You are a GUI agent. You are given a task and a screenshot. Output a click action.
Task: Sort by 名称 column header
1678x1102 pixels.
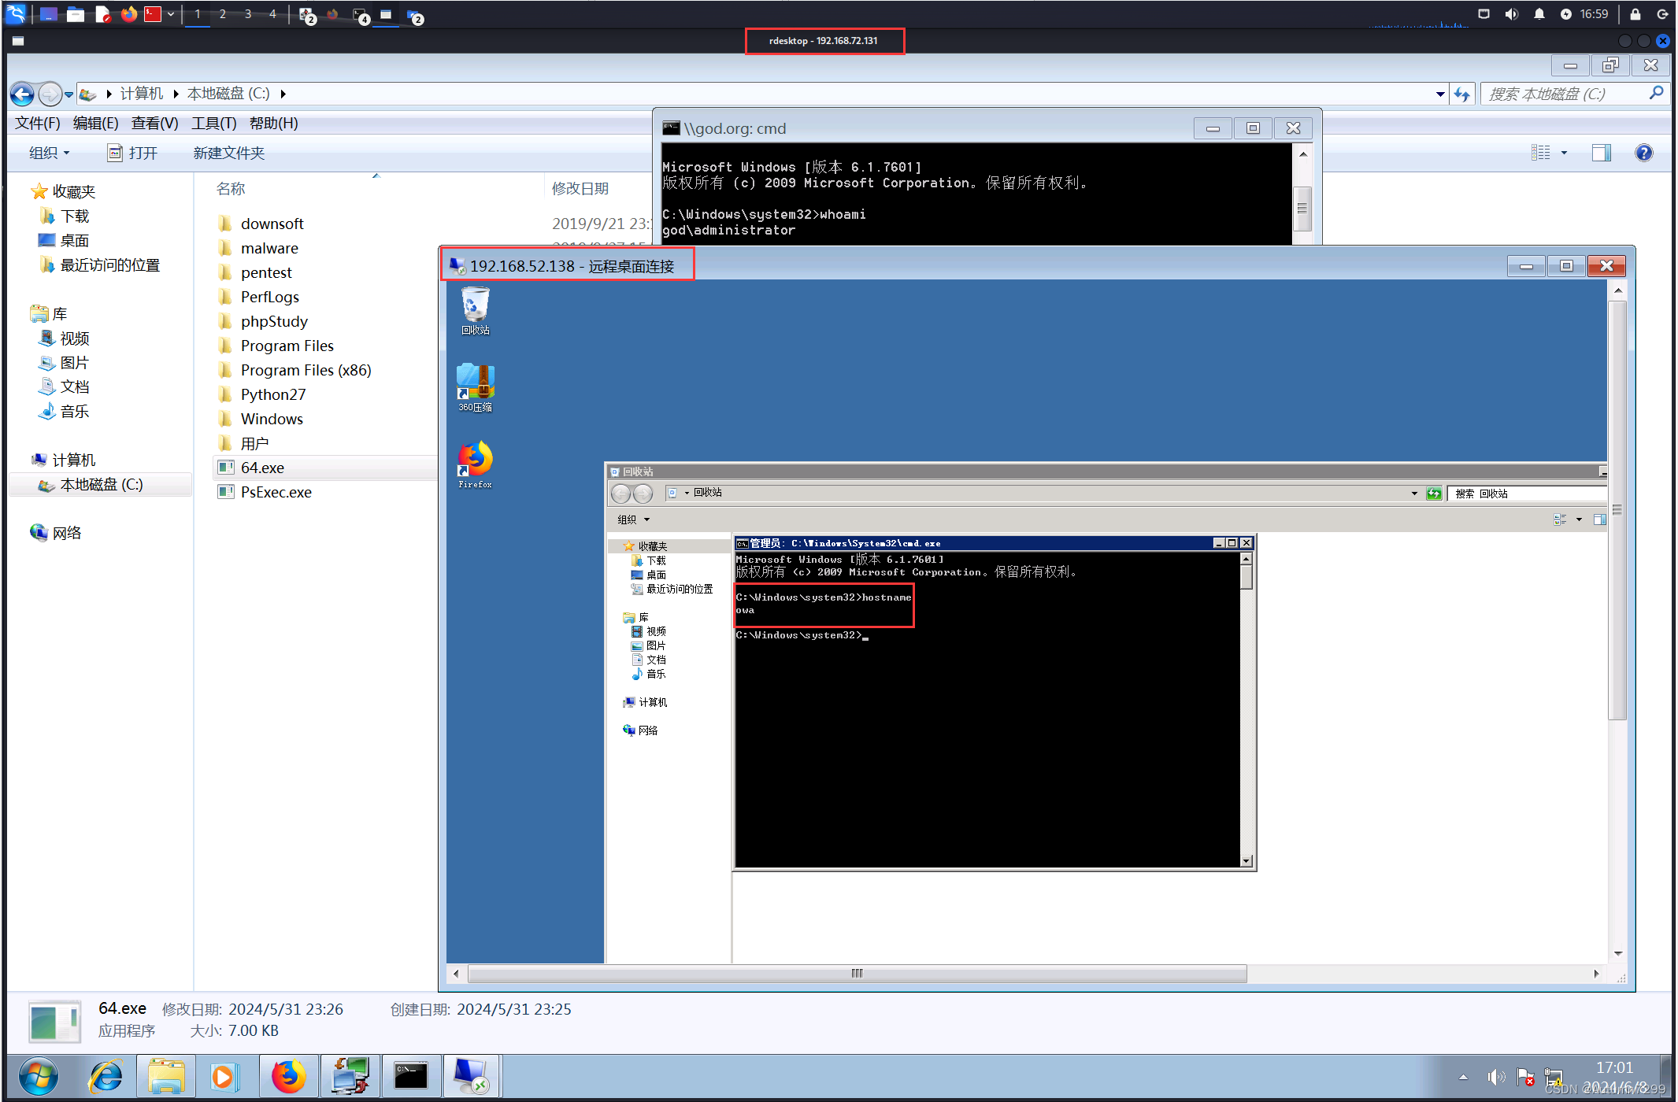(x=231, y=189)
